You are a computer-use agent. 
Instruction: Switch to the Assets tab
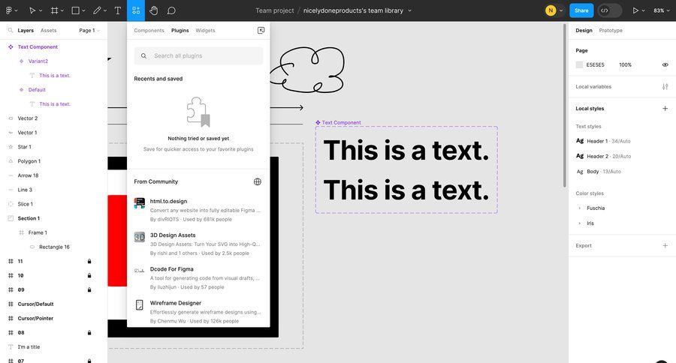click(x=48, y=30)
